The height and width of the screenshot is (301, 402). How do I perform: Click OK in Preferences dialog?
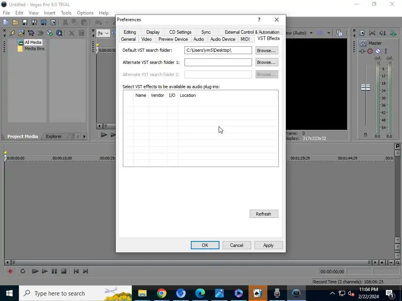tap(205, 245)
